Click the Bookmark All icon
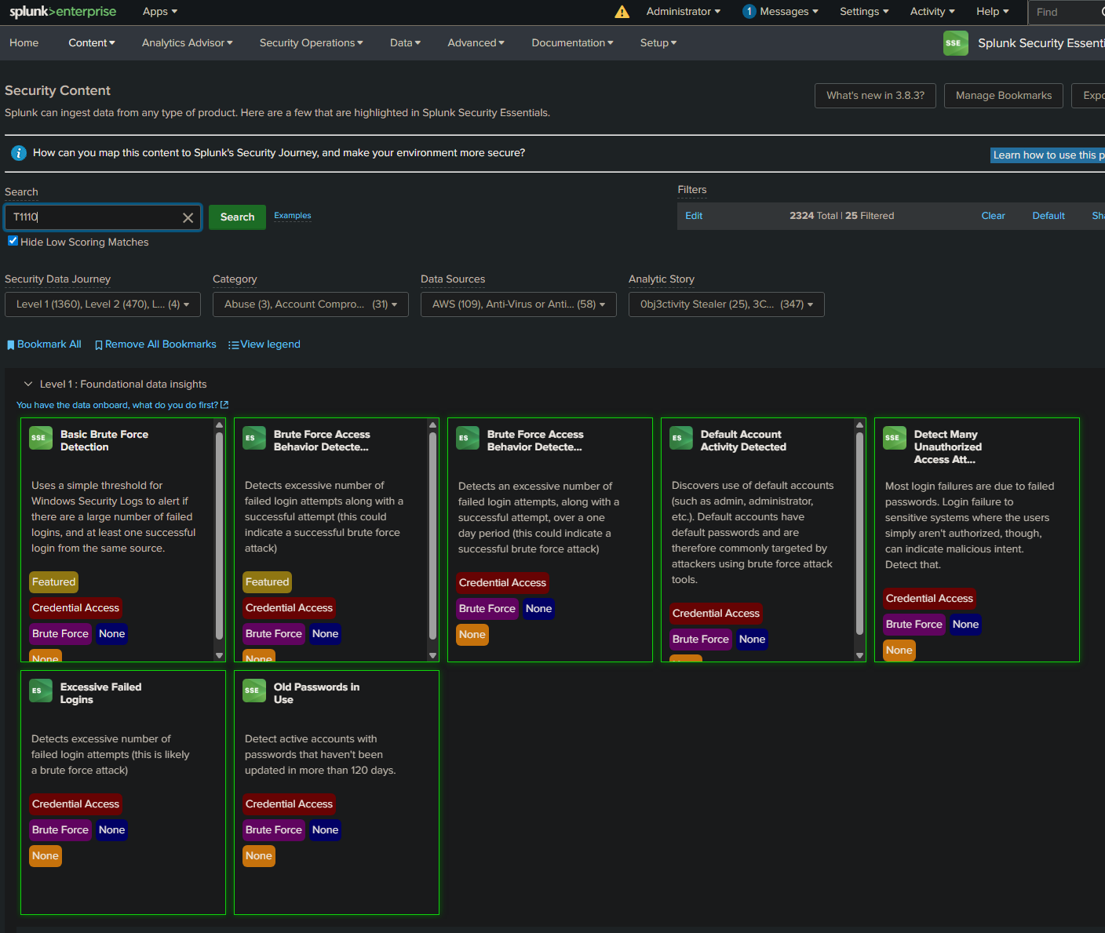This screenshot has width=1105, height=933. pyautogui.click(x=10, y=344)
